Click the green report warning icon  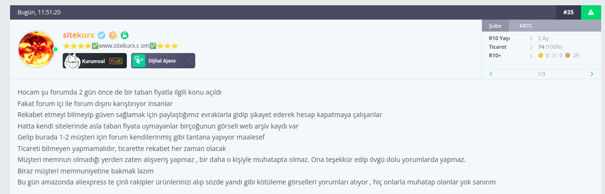tap(591, 12)
